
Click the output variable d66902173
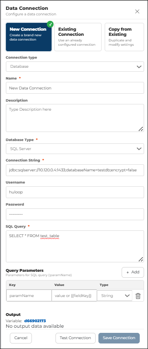[x=35, y=321]
